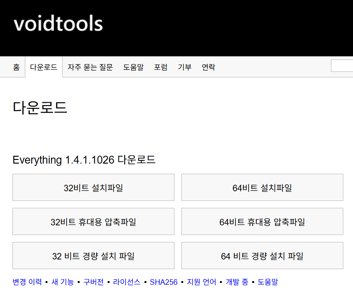Open the 도움말 navigation tab

point(133,67)
